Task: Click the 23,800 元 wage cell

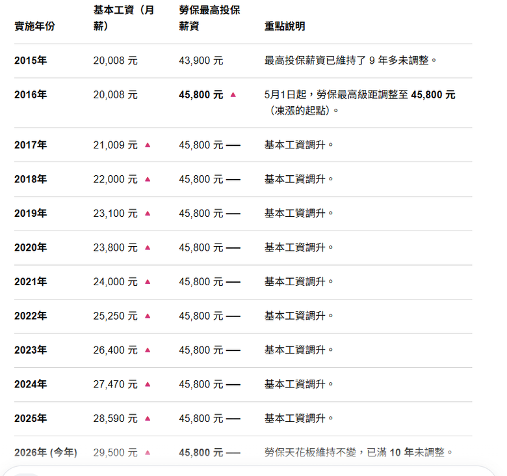Action: (x=115, y=247)
